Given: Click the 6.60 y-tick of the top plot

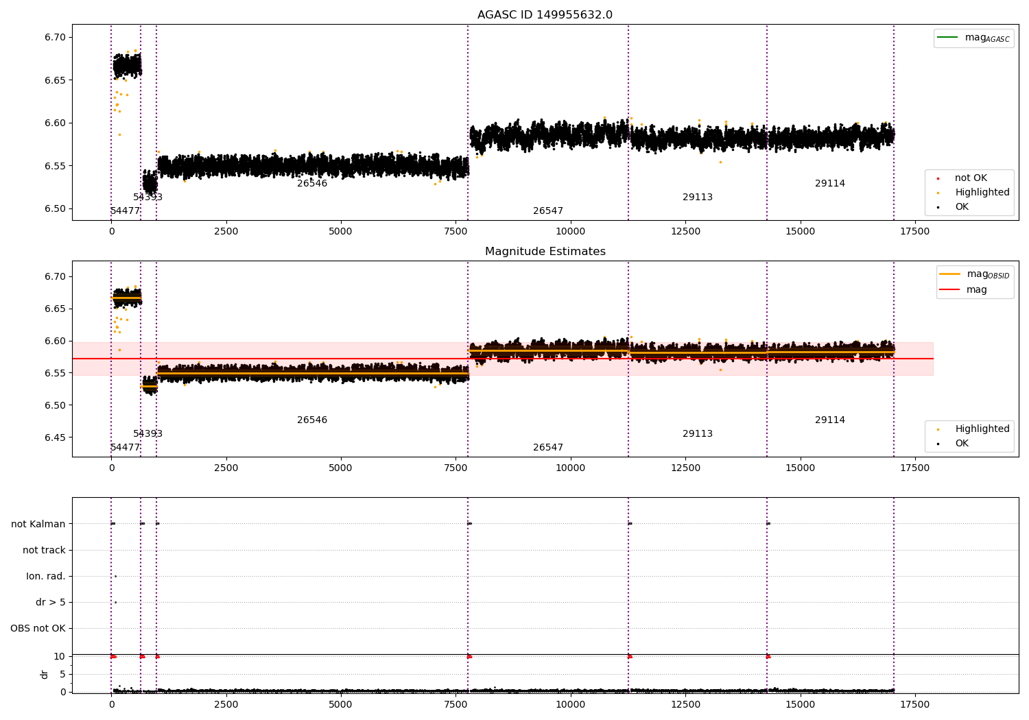Looking at the screenshot, I should click(56, 123).
